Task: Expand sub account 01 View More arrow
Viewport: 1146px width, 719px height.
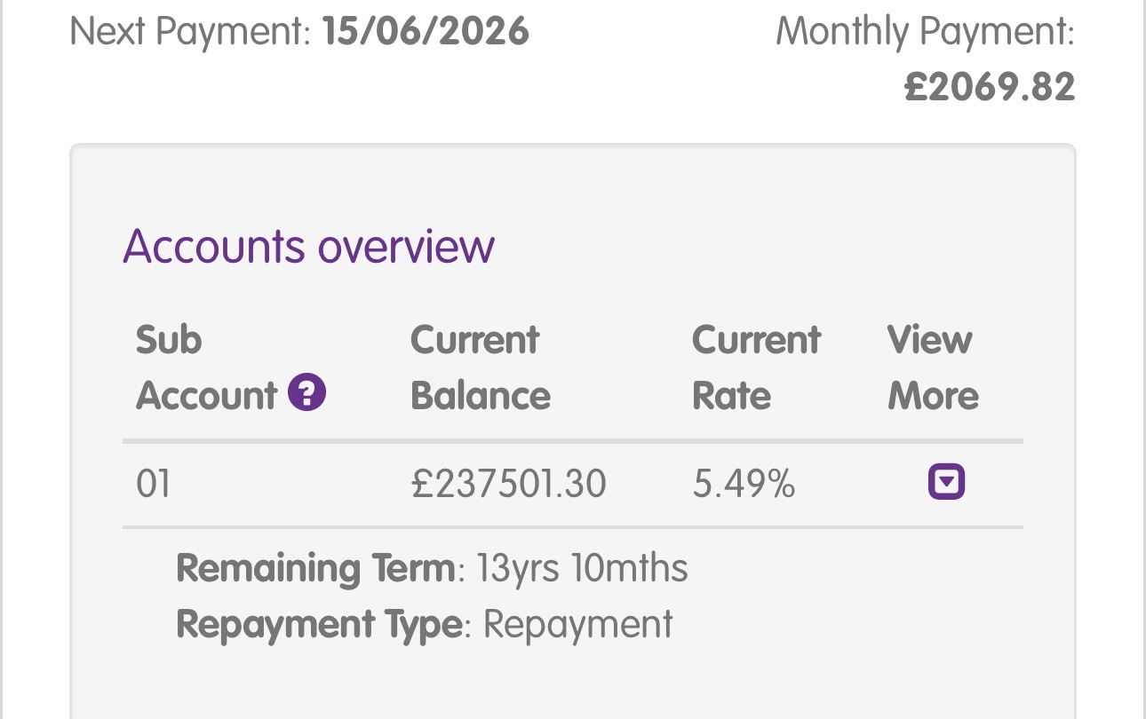Action: tap(947, 483)
